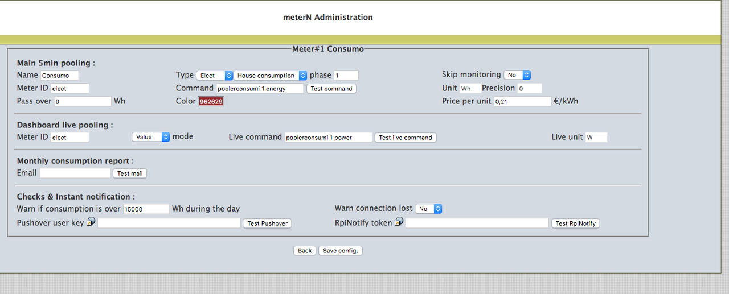Viewport: 729px width, 294px height.
Task: Focus the Meter ID field in Main pooling
Action: [70, 89]
